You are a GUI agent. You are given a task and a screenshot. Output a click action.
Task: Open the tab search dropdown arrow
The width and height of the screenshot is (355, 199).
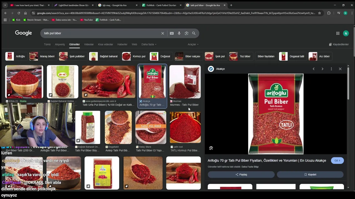[x=5, y=5]
